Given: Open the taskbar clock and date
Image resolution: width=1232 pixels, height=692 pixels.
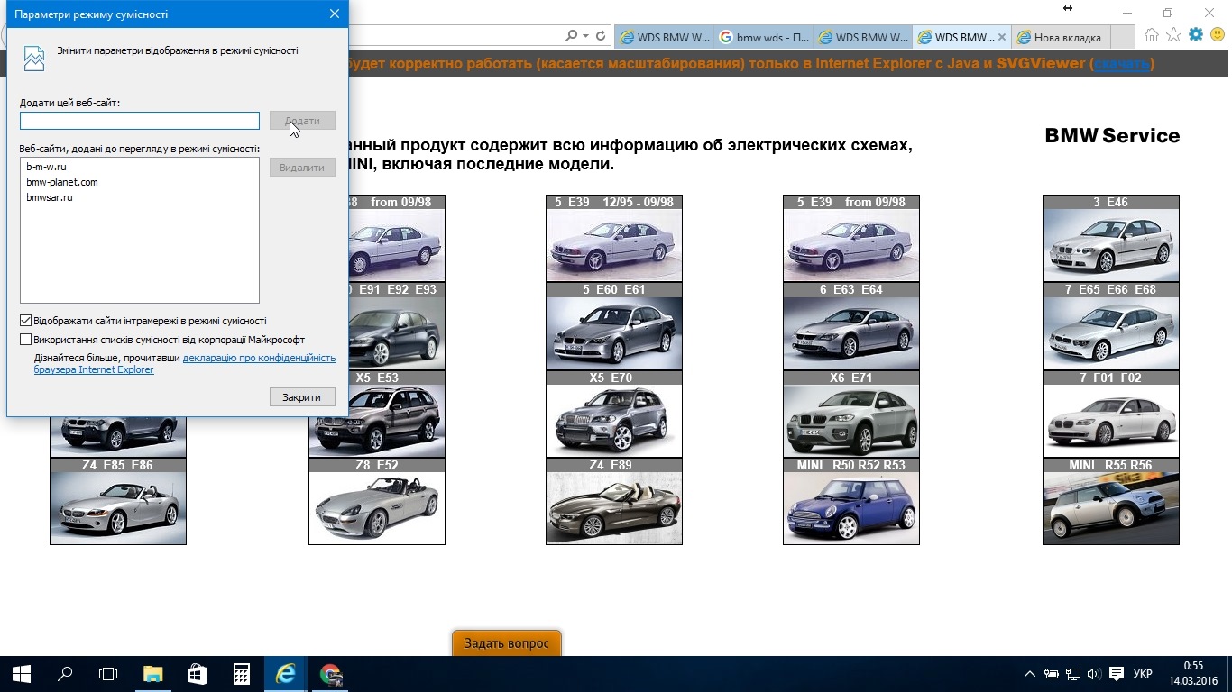Looking at the screenshot, I should [x=1192, y=674].
